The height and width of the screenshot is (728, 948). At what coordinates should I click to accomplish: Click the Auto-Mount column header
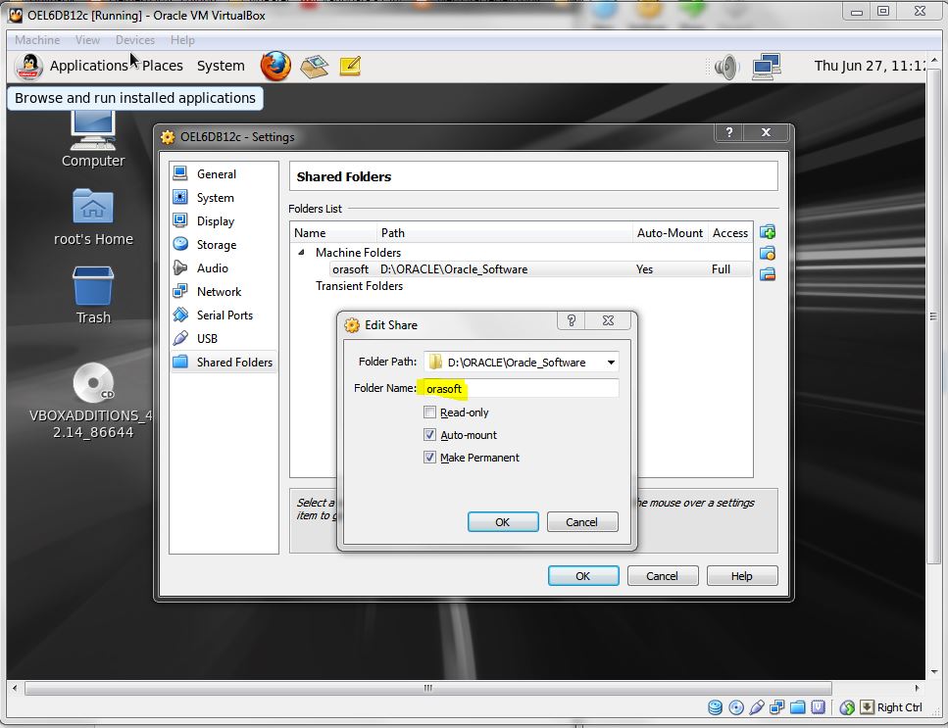click(x=670, y=232)
